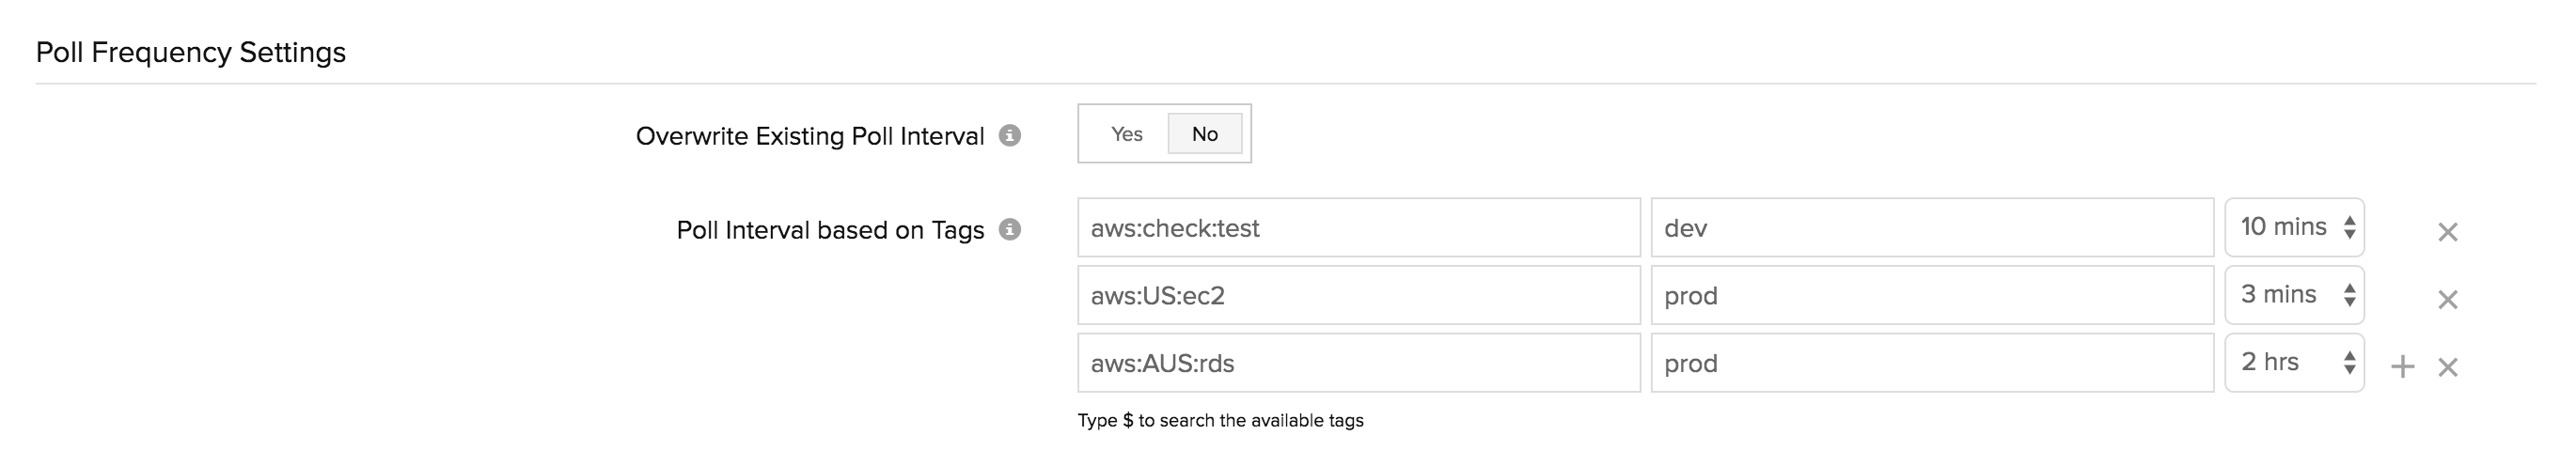Click info icon beside Poll Interval based on Tags
2576x466 pixels.
(x=1010, y=230)
